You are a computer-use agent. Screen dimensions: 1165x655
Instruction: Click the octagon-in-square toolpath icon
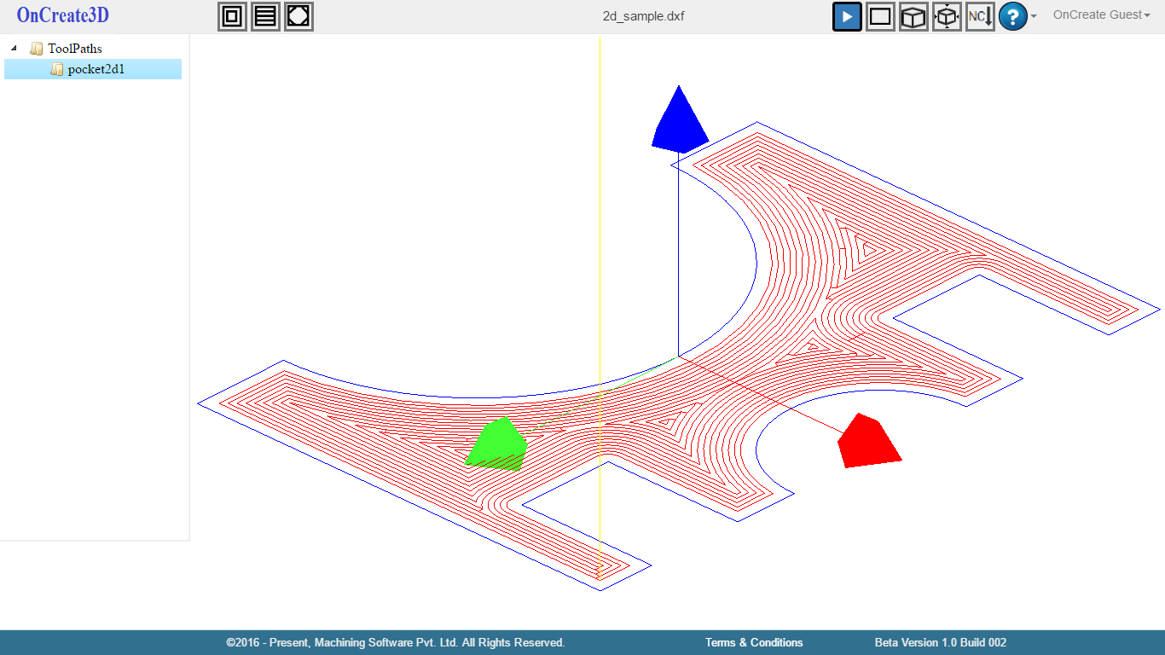click(298, 16)
